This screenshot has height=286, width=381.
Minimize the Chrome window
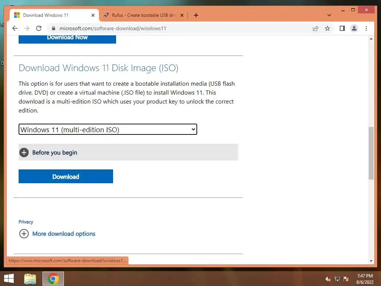tap(343, 10)
